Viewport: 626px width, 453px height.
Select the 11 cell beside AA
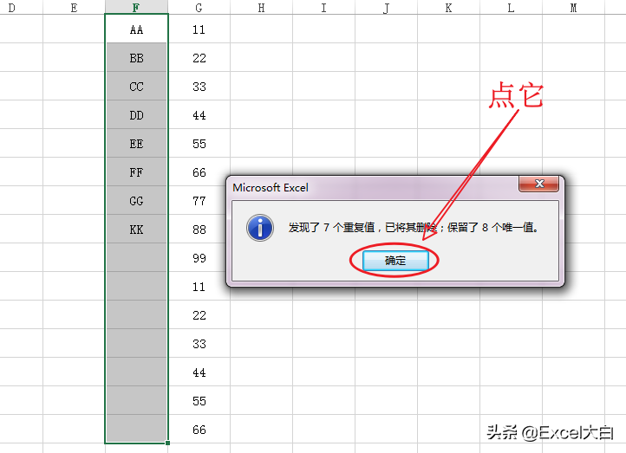(199, 29)
